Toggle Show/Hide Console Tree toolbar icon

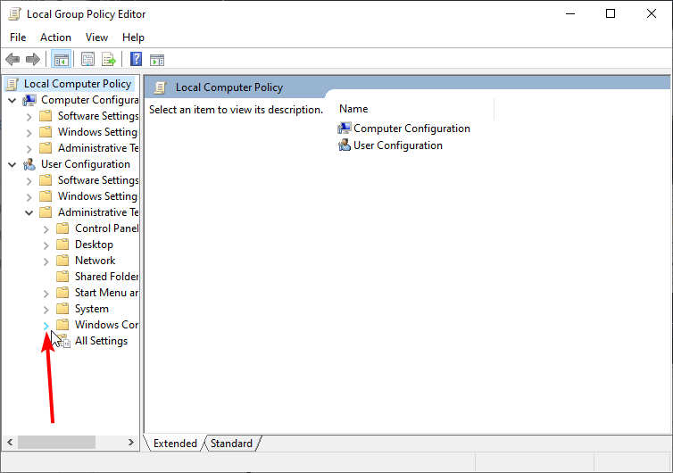pyautogui.click(x=61, y=60)
